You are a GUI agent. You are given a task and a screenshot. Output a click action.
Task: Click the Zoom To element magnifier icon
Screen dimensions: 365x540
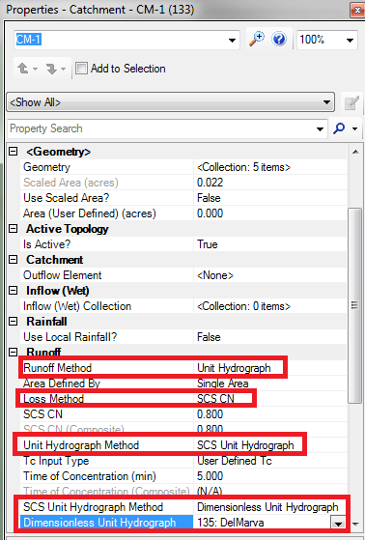click(x=257, y=39)
